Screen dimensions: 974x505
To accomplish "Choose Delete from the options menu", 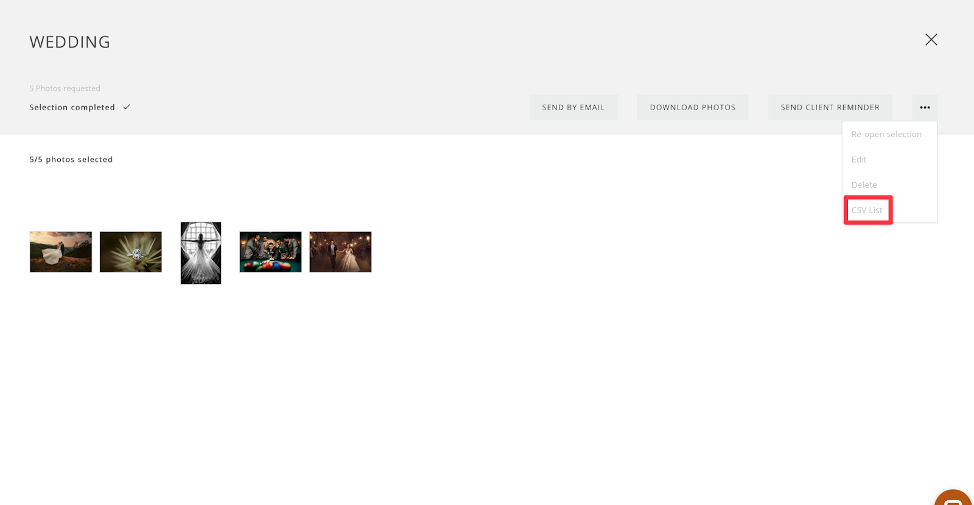I will click(864, 185).
